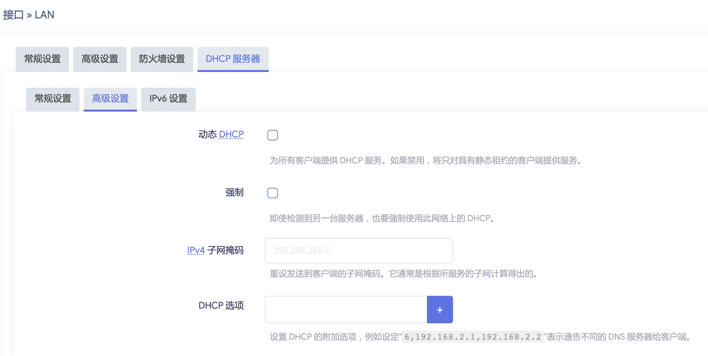708x356 pixels.
Task: Enable the 强制 DHCP checkbox
Action: 273,193
